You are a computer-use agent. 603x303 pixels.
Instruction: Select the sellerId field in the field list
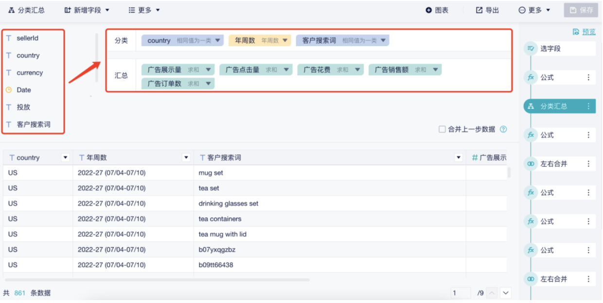[28, 38]
